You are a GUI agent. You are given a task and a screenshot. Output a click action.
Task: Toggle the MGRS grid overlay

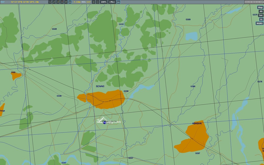[260, 23]
